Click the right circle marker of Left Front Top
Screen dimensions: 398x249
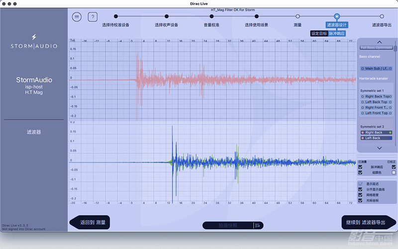point(391,114)
